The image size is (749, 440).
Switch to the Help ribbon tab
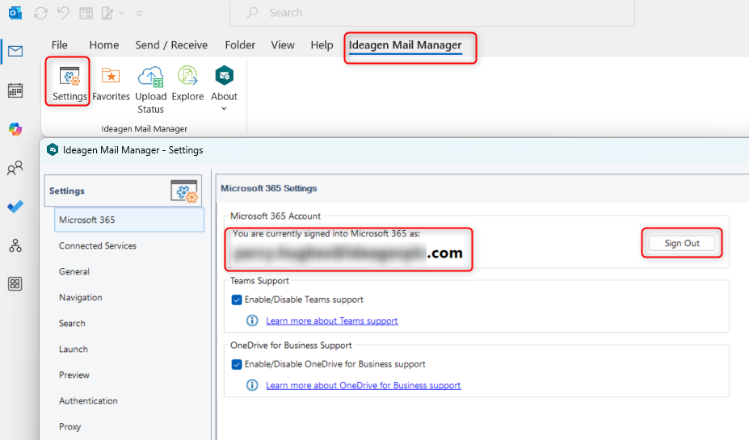point(322,45)
